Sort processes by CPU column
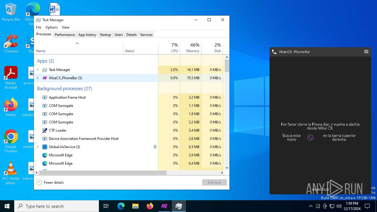Screen dimensions: 377x212 (x=169, y=48)
